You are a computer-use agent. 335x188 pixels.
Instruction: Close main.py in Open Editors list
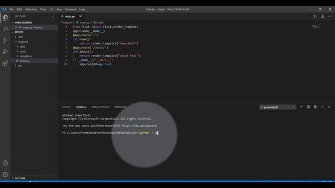(x=16, y=27)
